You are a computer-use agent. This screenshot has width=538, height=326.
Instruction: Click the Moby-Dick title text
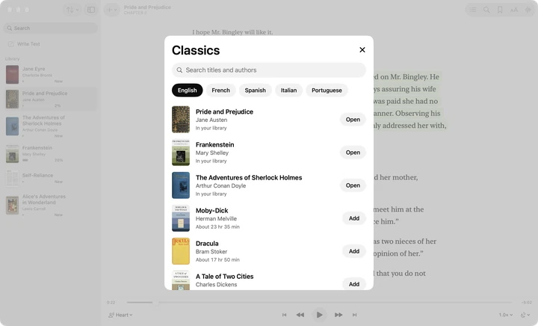211,210
